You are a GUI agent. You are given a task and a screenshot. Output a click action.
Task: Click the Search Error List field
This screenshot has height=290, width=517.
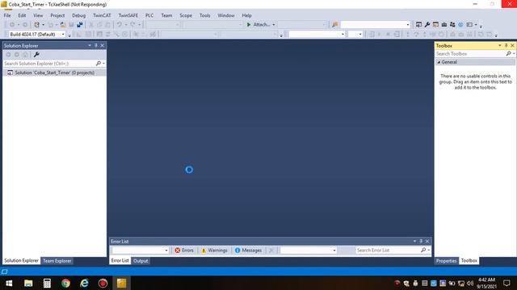tap(388, 251)
